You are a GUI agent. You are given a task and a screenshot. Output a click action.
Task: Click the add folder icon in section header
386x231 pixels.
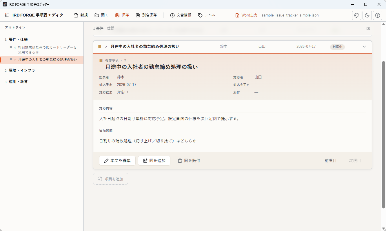(368, 28)
